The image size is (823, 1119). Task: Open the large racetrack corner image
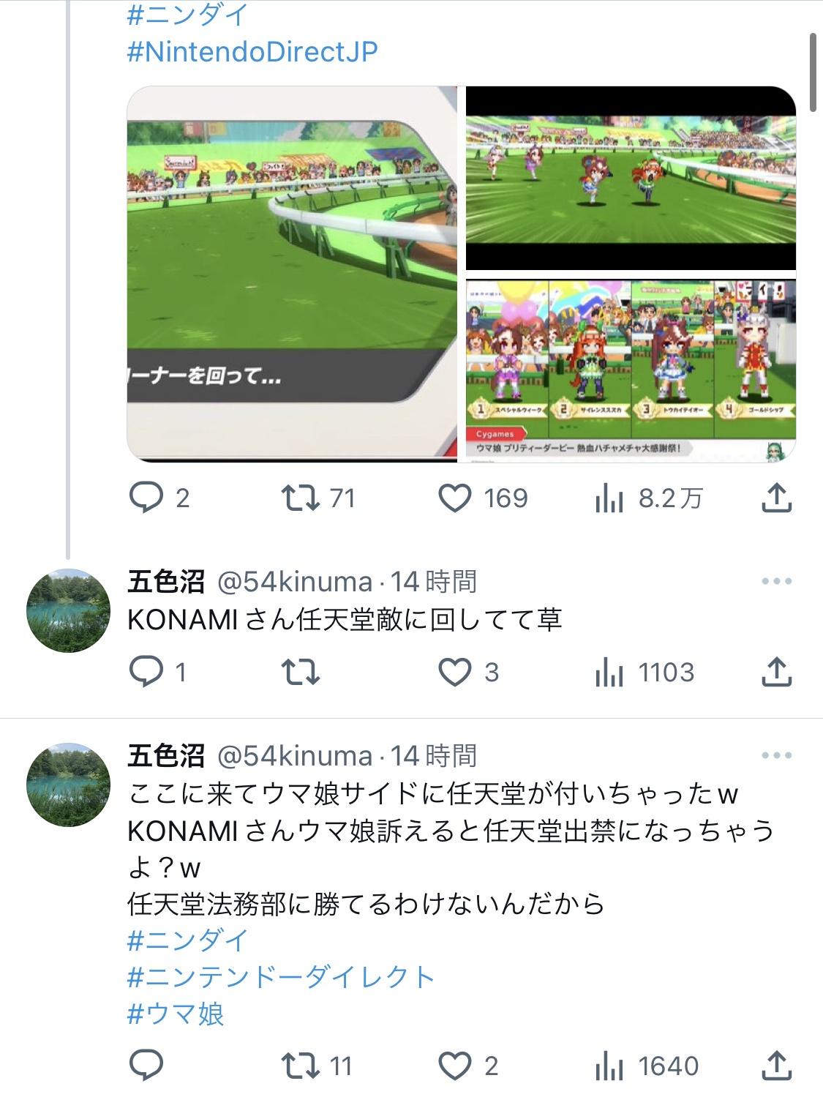click(293, 274)
